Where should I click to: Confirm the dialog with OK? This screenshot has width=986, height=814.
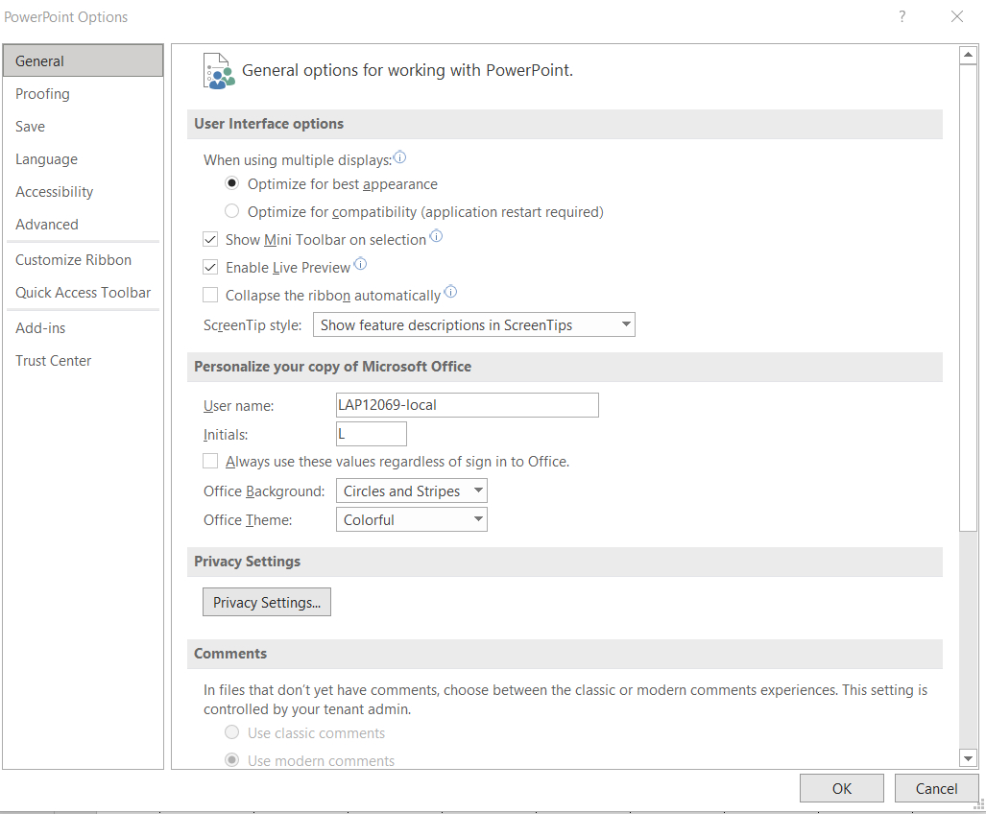[x=841, y=788]
